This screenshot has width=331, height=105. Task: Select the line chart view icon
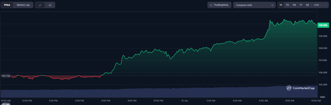pyautogui.click(x=40, y=5)
